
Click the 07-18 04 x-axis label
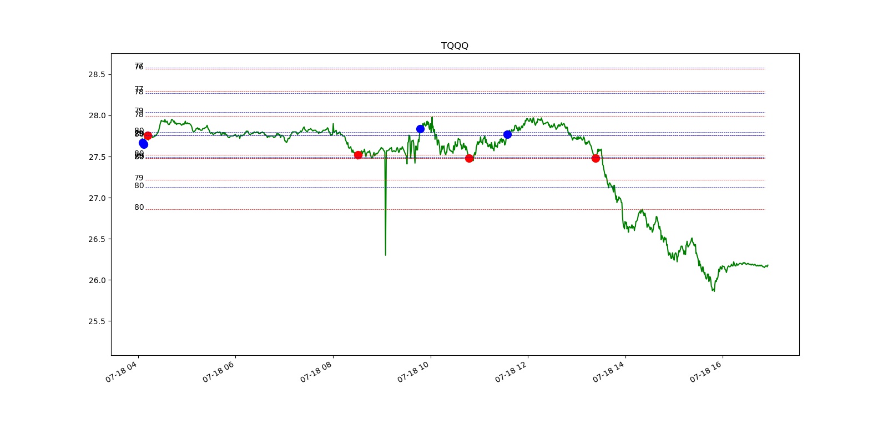tap(121, 371)
